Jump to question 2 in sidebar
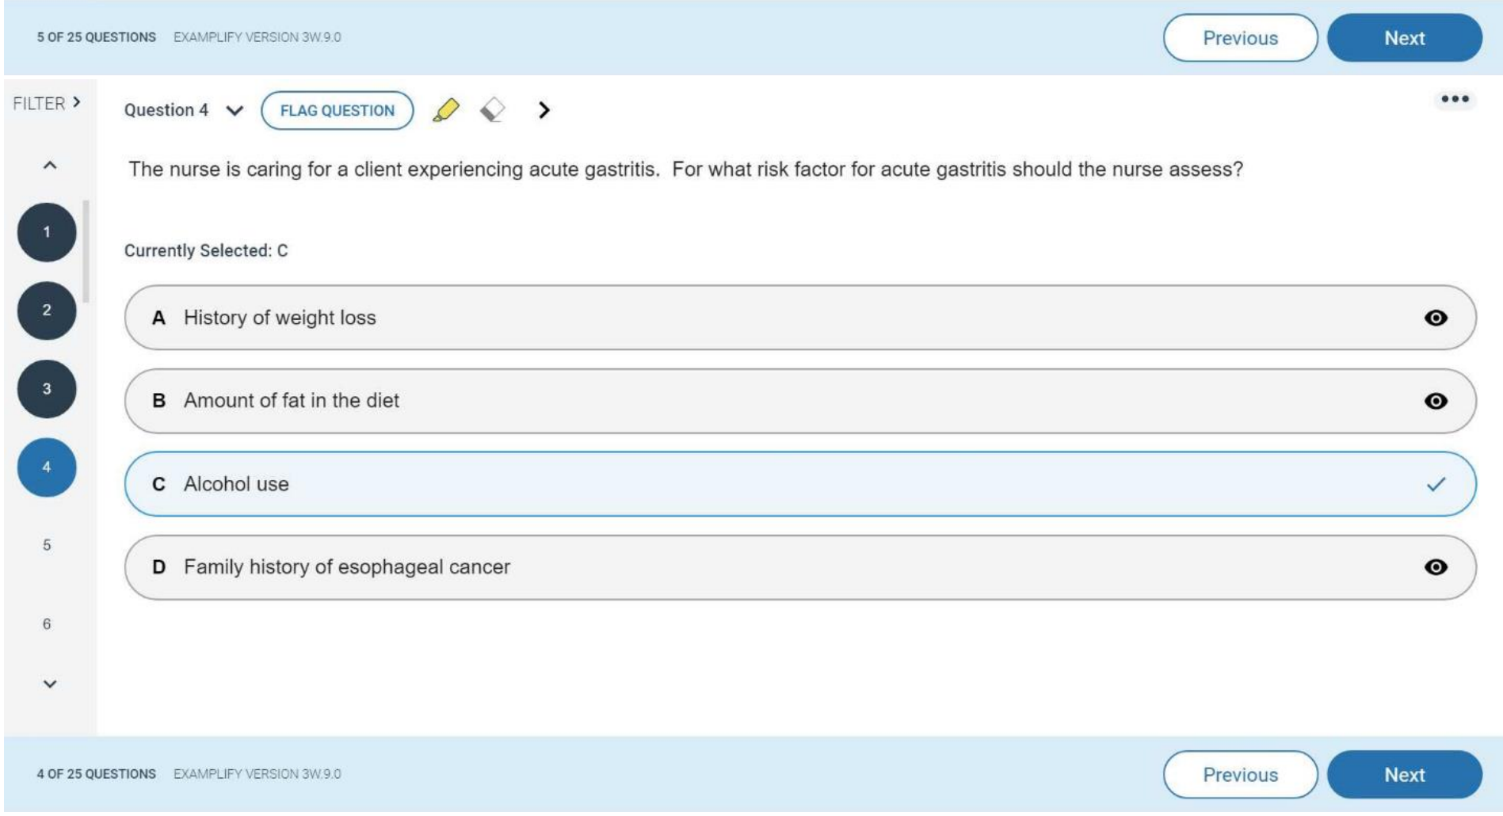The height and width of the screenshot is (816, 1503). point(47,311)
